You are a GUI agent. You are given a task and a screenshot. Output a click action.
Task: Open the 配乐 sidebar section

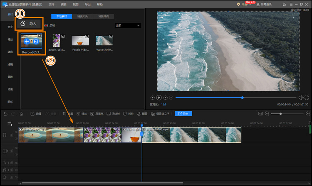(x=10, y=102)
